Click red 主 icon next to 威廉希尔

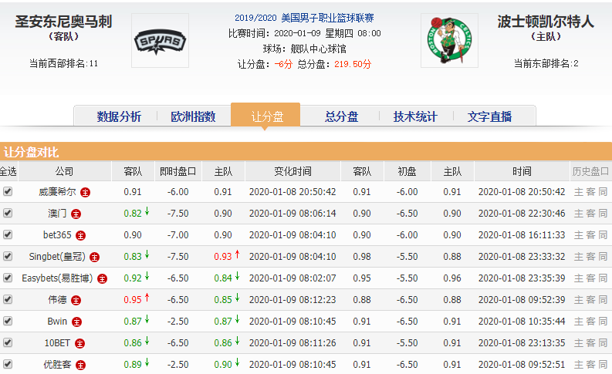pos(85,192)
